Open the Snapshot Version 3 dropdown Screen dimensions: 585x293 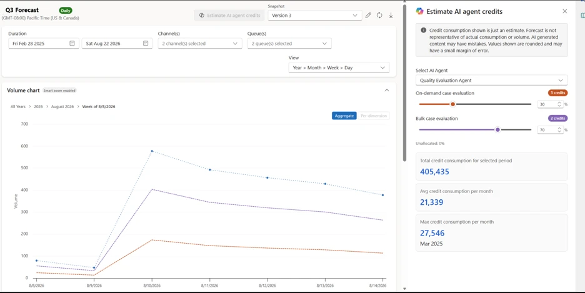tap(315, 15)
